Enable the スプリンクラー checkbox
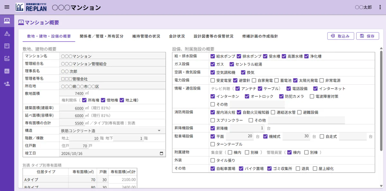 [x=213, y=120]
